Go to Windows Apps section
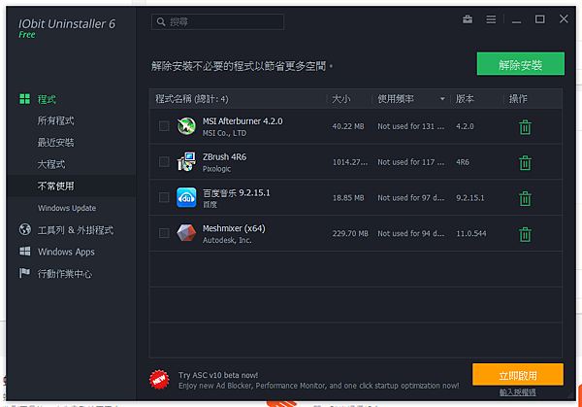 66,252
